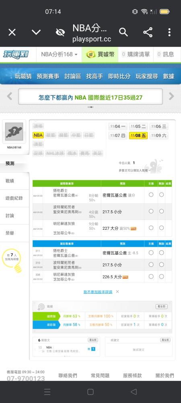
Task: Toggle the crossed-out eye privacy icon
Action: pos(60,32)
